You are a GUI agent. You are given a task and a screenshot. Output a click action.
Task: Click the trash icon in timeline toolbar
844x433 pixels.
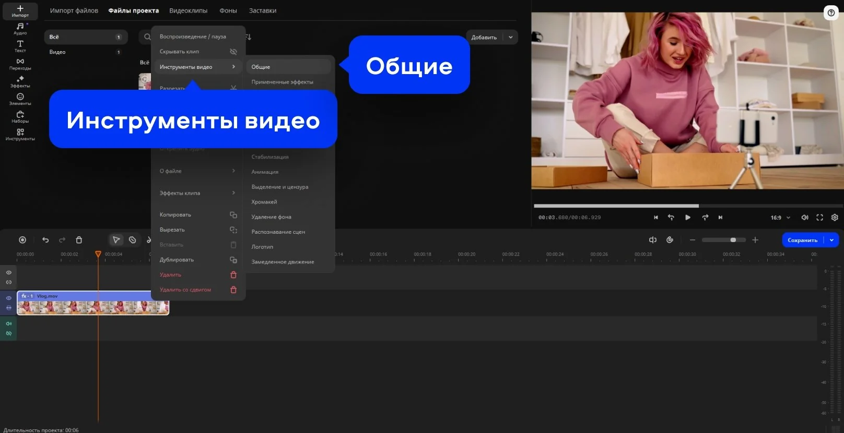(79, 240)
